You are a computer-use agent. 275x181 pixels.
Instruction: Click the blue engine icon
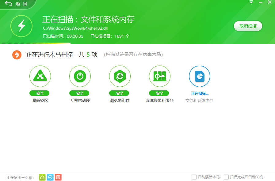(50, 177)
